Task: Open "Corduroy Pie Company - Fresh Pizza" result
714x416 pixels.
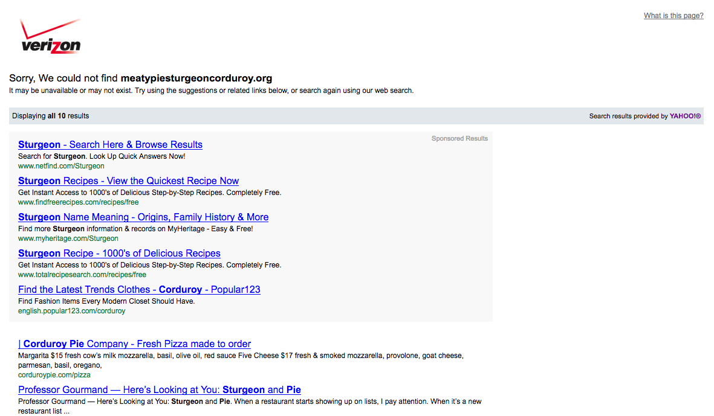Action: click(134, 344)
